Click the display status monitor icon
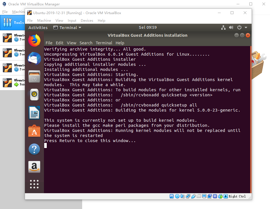The image size is (270, 209). pos(204,196)
